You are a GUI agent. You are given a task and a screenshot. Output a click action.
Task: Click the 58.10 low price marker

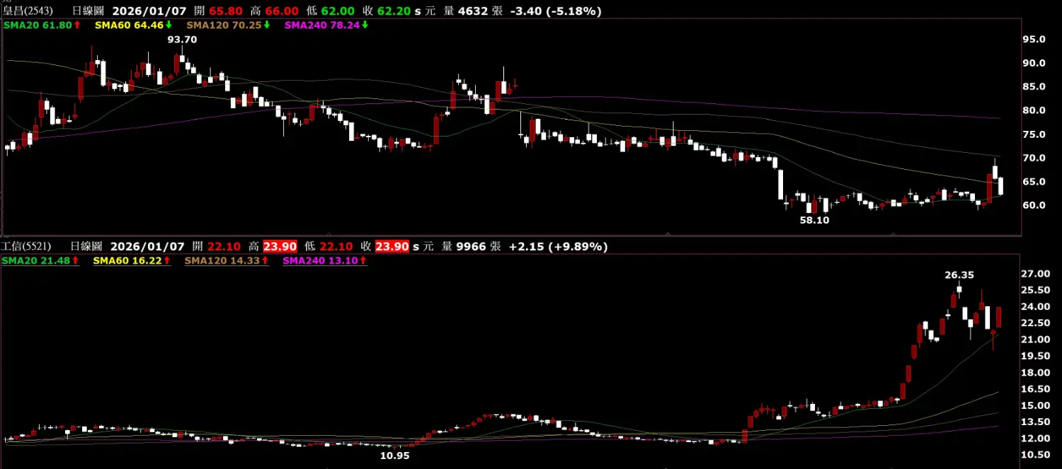[x=814, y=220]
